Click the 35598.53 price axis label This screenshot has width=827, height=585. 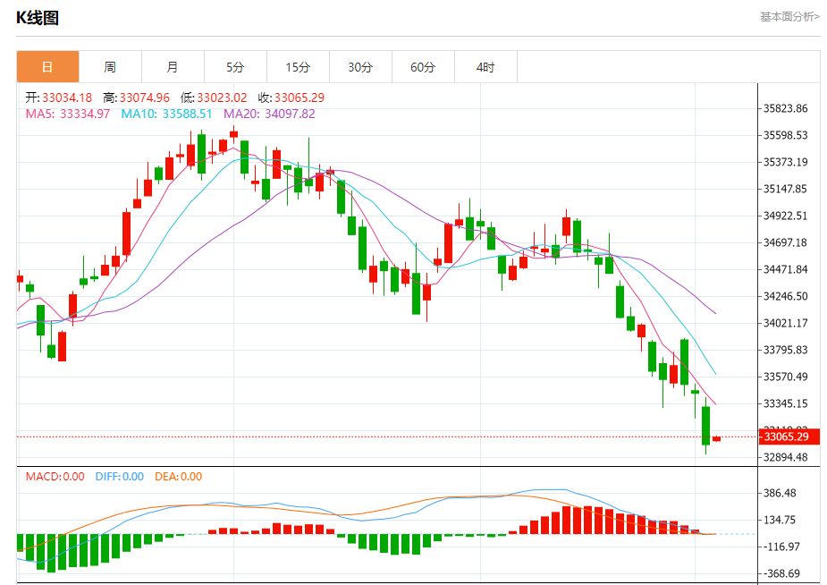pyautogui.click(x=786, y=136)
